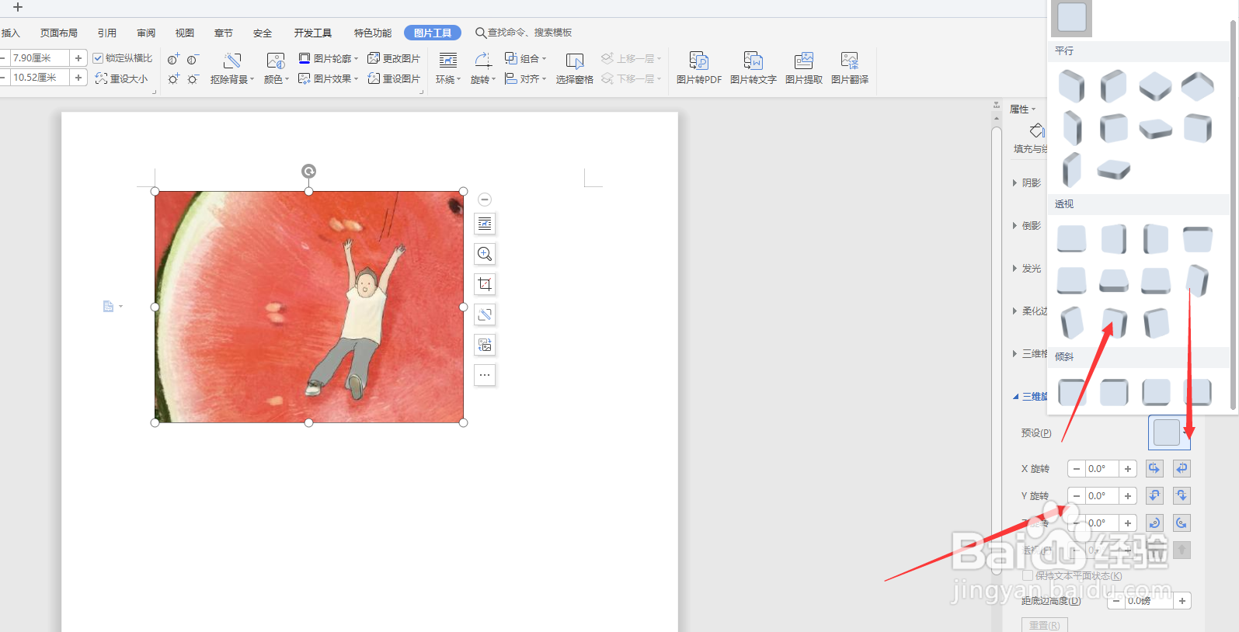Click 图片转文字 tool
The width and height of the screenshot is (1239, 632).
753,68
